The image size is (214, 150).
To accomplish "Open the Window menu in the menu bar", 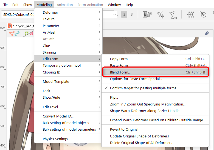I will pyautogui.click(x=114, y=5).
